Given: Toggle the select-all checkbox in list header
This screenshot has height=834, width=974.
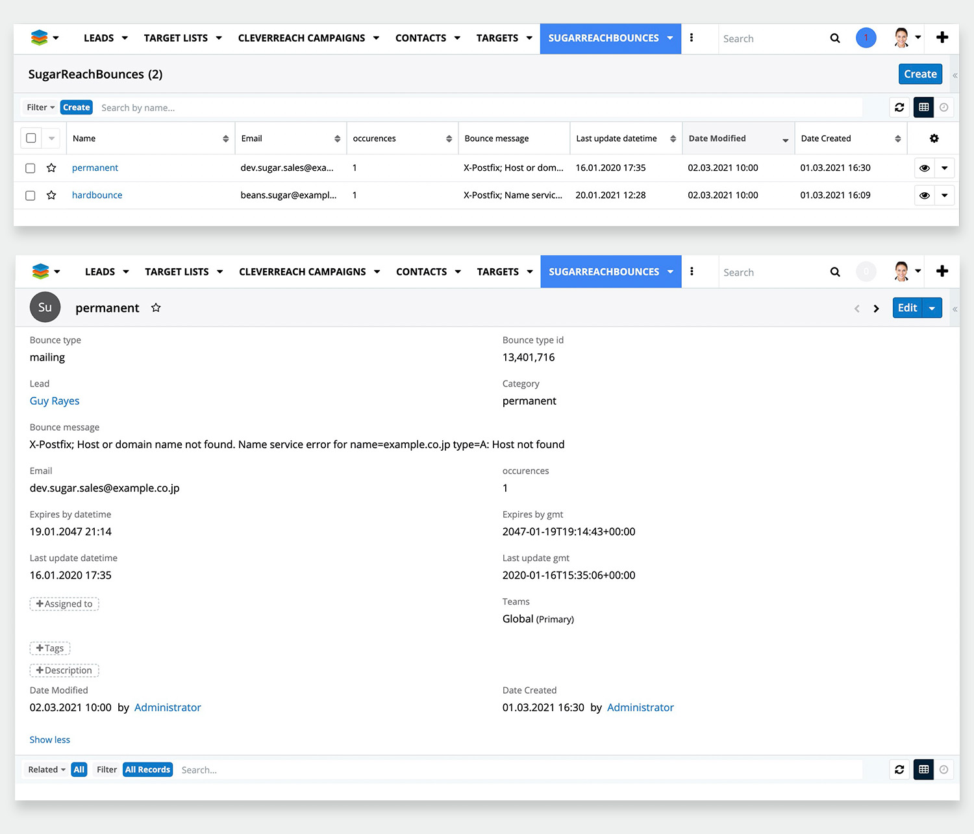Looking at the screenshot, I should [x=31, y=138].
